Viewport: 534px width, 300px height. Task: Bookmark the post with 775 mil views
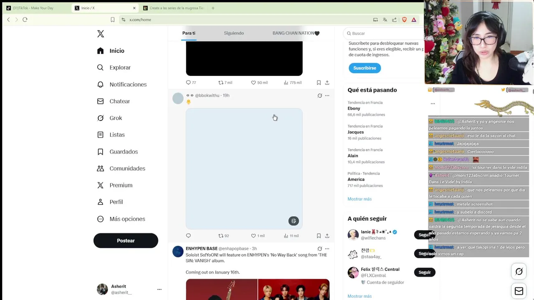pyautogui.click(x=319, y=82)
